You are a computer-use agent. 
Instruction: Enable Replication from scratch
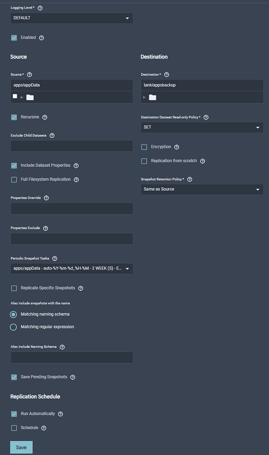[144, 161]
